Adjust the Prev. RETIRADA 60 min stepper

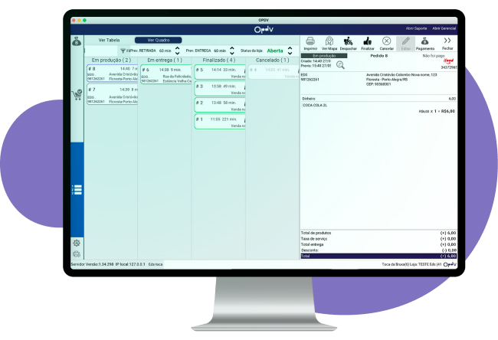(179, 51)
